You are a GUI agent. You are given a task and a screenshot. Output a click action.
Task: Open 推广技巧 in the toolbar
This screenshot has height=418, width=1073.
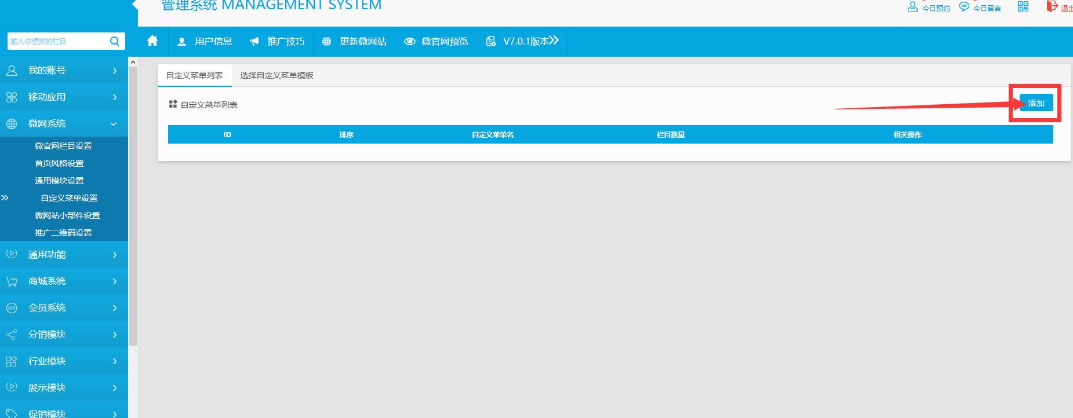pos(278,42)
